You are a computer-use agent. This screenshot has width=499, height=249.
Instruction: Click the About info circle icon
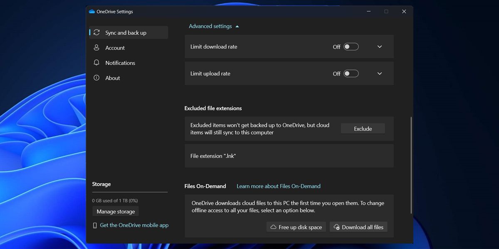96,78
